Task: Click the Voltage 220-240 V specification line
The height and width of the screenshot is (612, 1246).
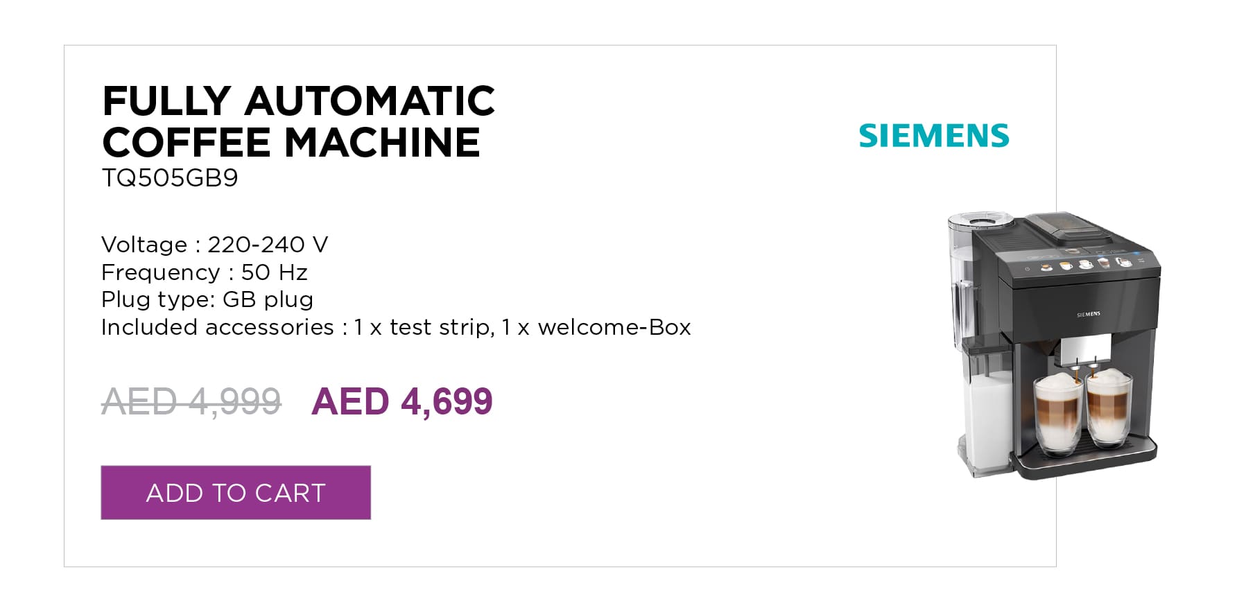Action: click(x=214, y=245)
